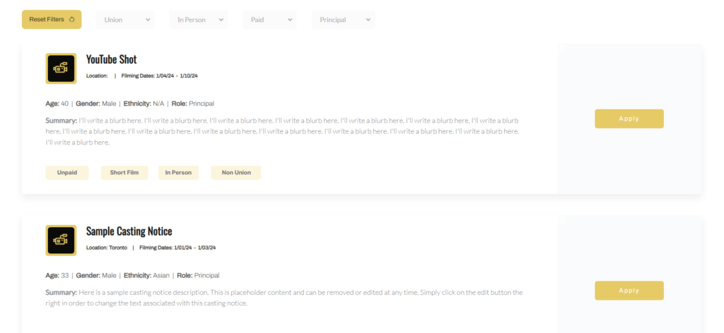724x333 pixels.
Task: Click the Sample Casting Notice camera icon
Action: coord(61,240)
